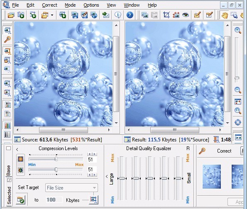Click the Source file info icon
The width and height of the screenshot is (247, 209).
point(17,140)
